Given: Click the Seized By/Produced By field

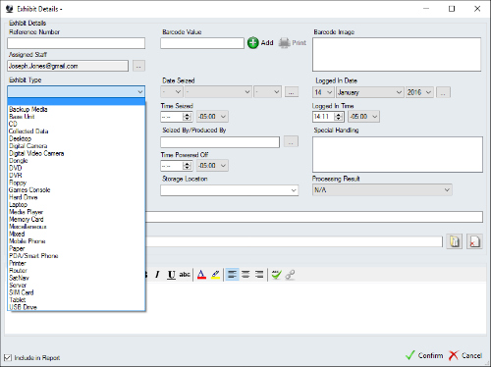Looking at the screenshot, I should 220,142.
